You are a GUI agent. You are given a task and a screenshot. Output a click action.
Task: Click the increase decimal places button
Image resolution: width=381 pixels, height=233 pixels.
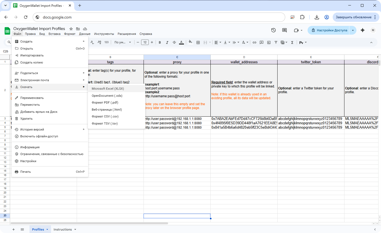point(99,42)
